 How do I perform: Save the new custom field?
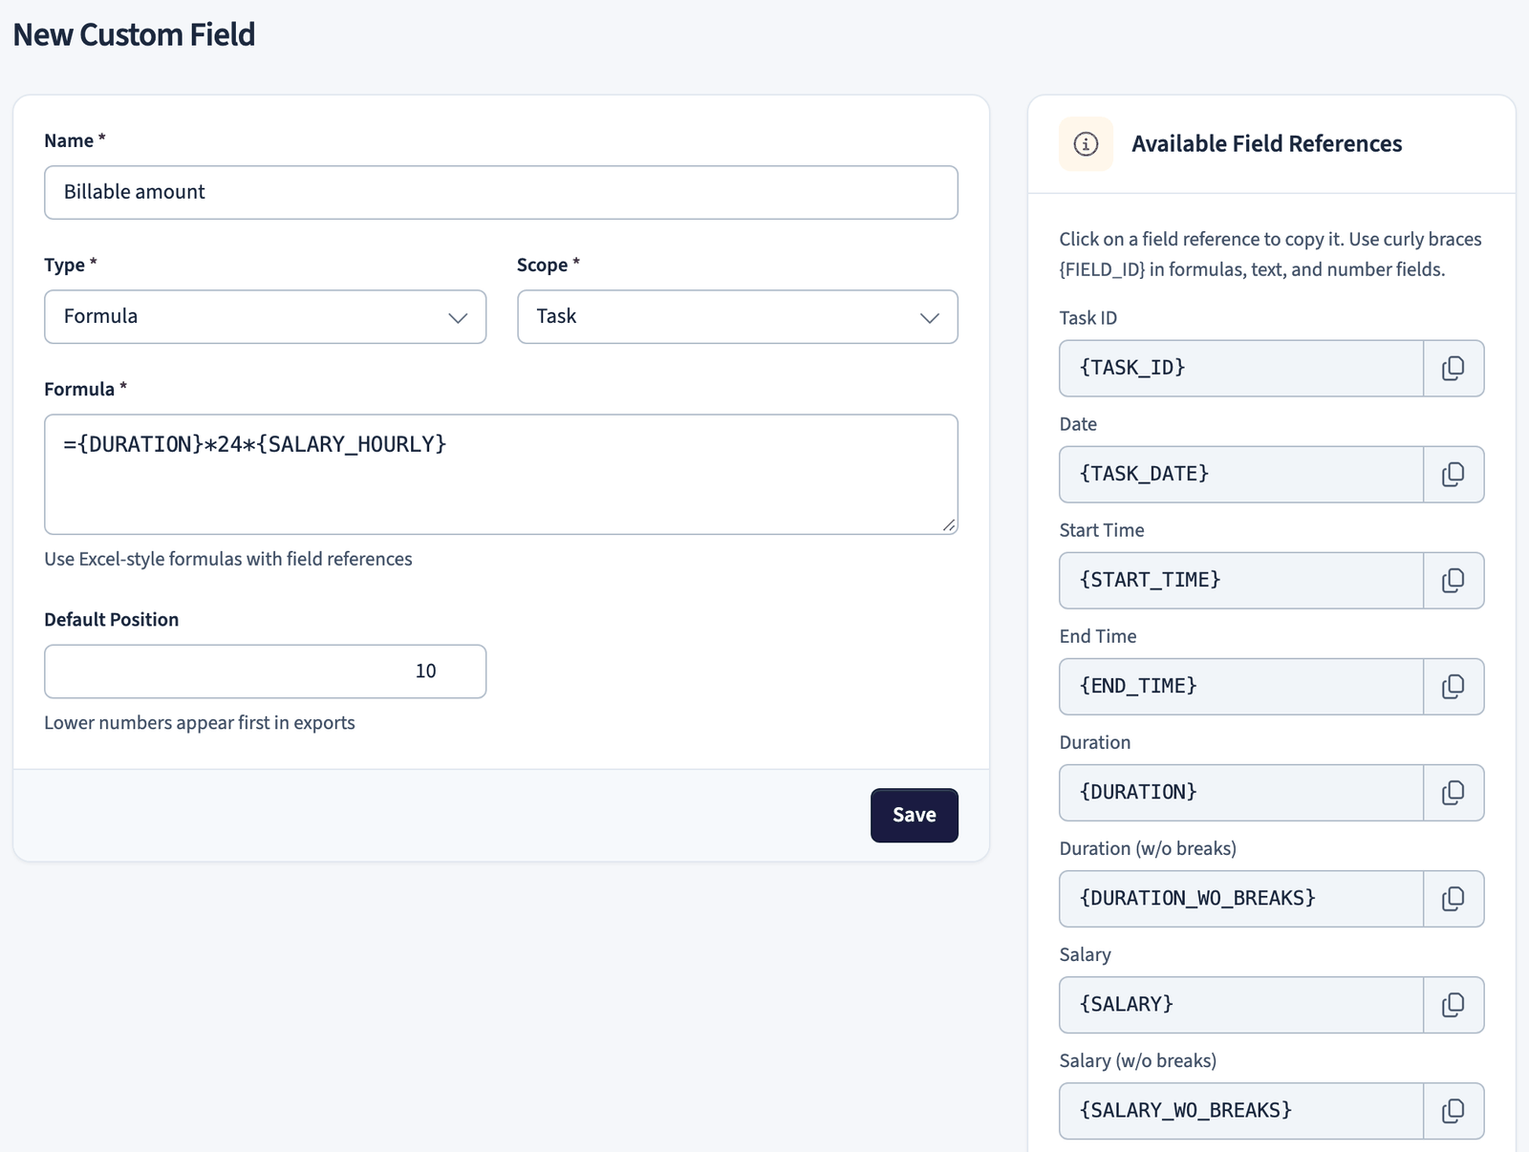point(915,816)
